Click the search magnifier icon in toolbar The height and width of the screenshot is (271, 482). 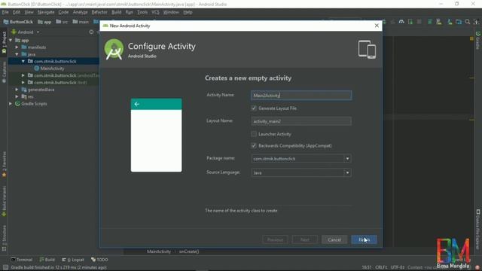pos(468,22)
